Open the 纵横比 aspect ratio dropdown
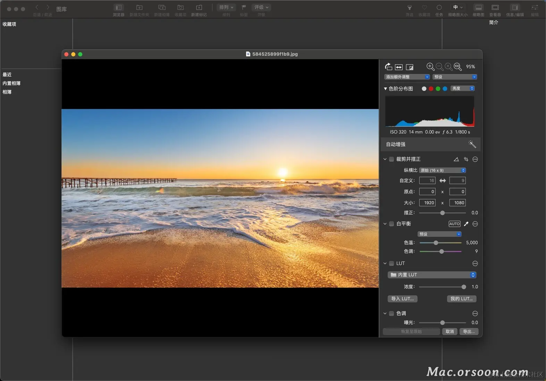Image resolution: width=546 pixels, height=381 pixels. 442,170
